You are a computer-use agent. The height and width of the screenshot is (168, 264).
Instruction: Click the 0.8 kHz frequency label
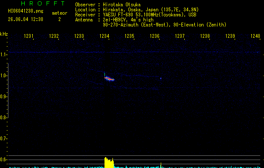coord(3,118)
